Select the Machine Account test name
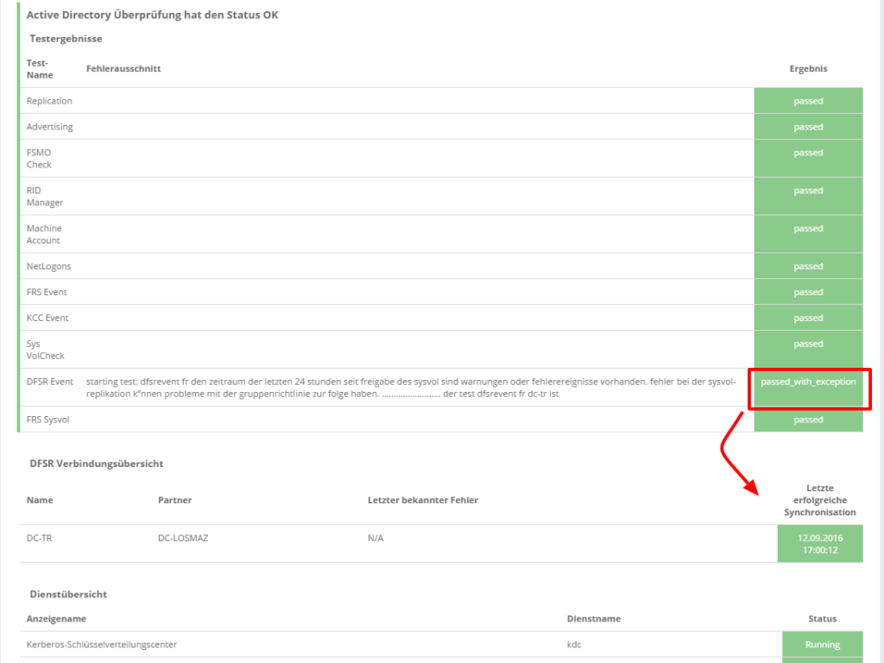The width and height of the screenshot is (884, 663). 44,235
